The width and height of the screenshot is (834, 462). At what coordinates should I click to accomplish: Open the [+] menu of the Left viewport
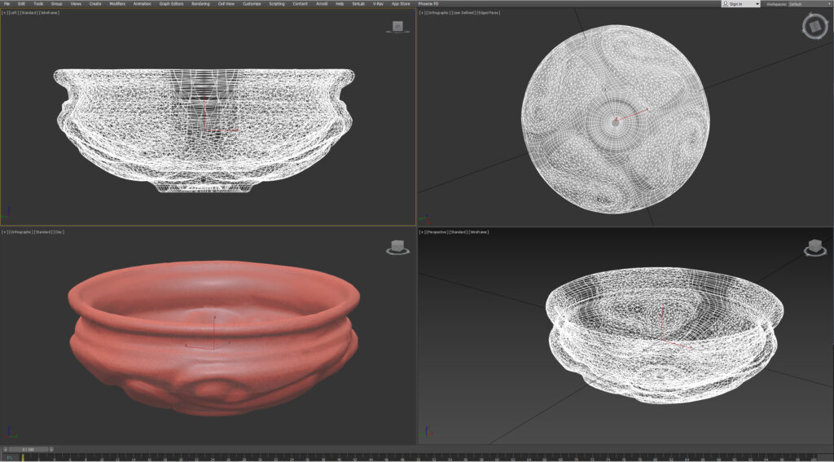(4, 13)
